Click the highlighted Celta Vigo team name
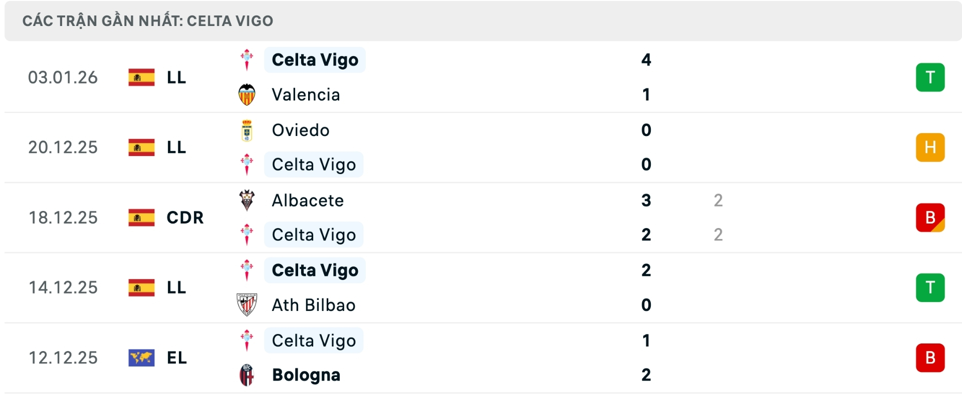The image size is (962, 396). tap(315, 59)
